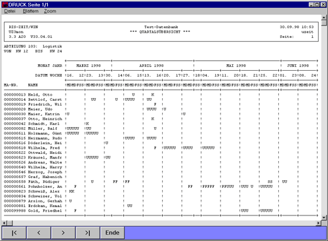Open the Blättern menu
Viewport: 328px width, 241px height.
click(31, 11)
